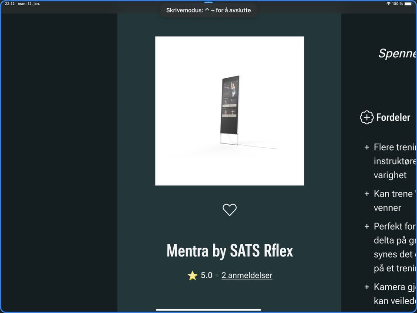
Task: Click the Mentra mirror product image
Action: [x=229, y=111]
